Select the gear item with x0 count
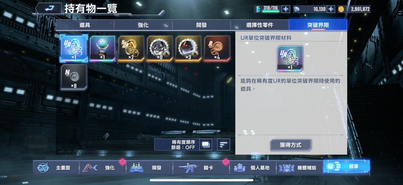 click(x=159, y=49)
